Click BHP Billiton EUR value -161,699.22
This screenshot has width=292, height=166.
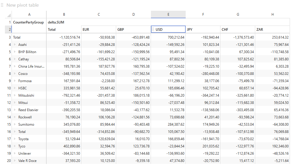pos(106,52)
